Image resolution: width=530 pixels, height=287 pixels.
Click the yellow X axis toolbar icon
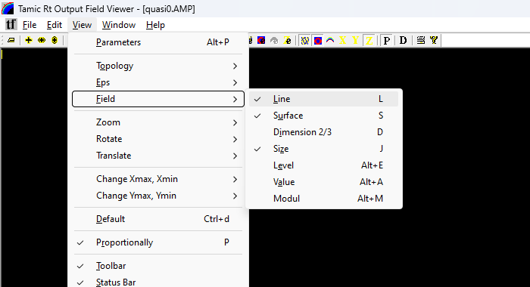[x=343, y=41]
